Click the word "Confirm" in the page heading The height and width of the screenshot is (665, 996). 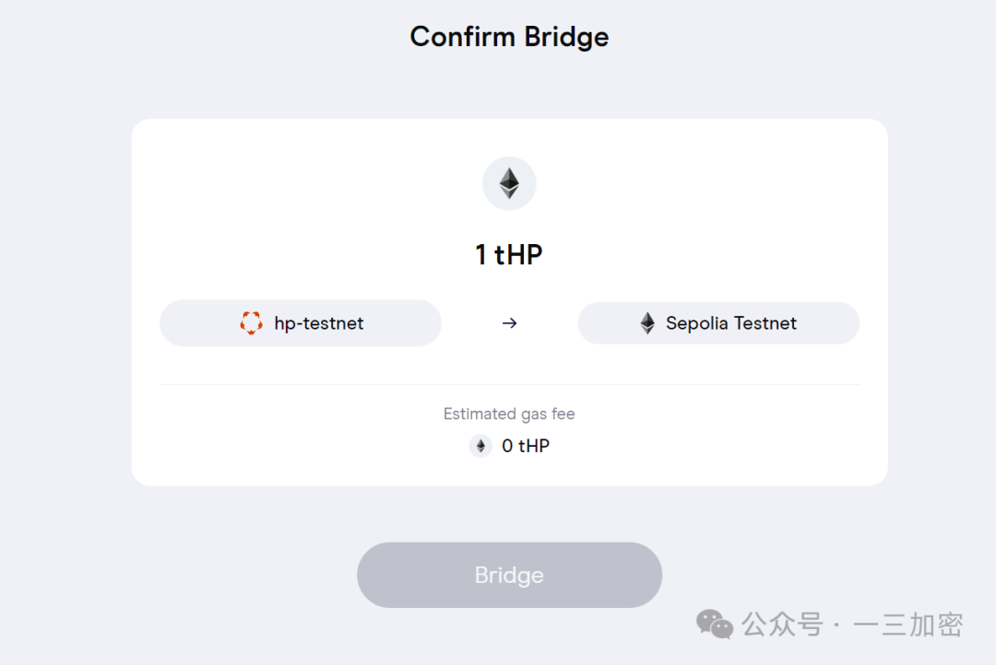click(x=463, y=37)
